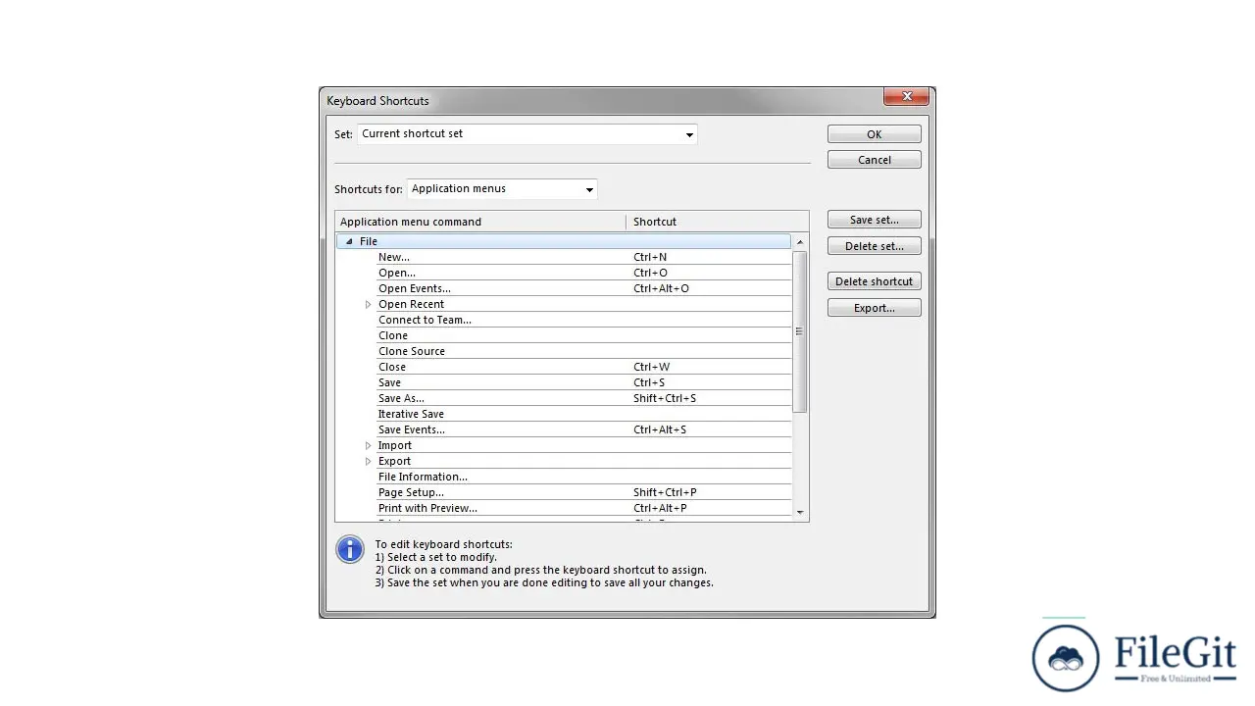Collapse the File tree node
Image resolution: width=1255 pixels, height=706 pixels.
[349, 241]
